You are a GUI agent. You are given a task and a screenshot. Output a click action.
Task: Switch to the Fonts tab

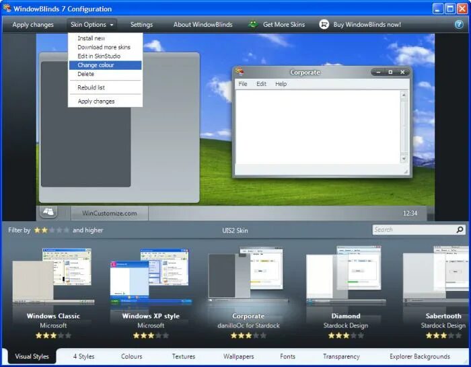tap(287, 356)
